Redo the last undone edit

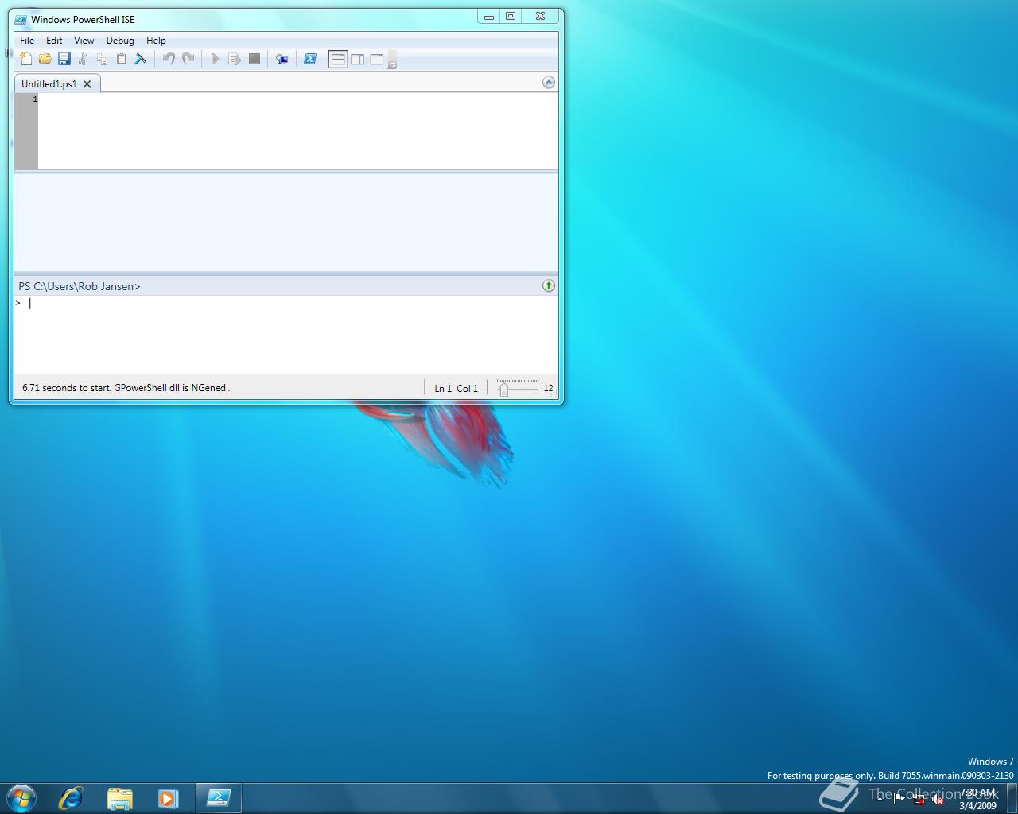click(x=188, y=59)
